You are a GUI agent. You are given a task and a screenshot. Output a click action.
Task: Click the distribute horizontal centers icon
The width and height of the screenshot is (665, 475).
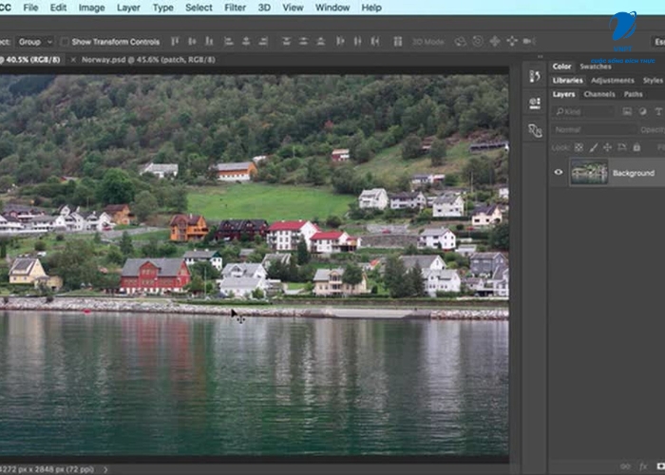(x=357, y=41)
